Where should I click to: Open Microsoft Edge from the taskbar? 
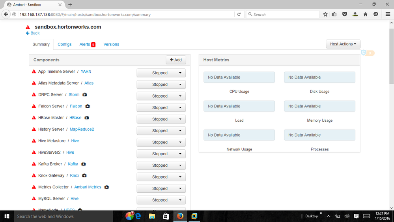138,216
